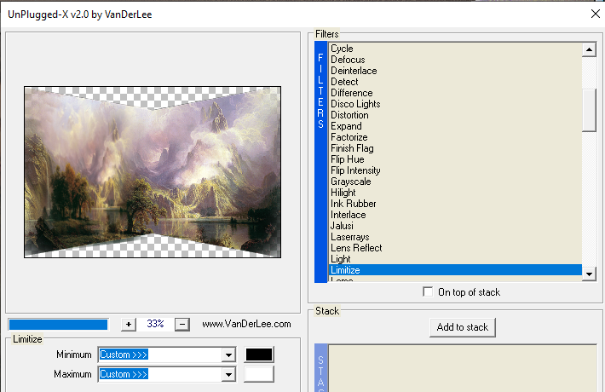Select Ink Rubber filter
Image resolution: width=605 pixels, height=392 pixels.
tap(455, 204)
